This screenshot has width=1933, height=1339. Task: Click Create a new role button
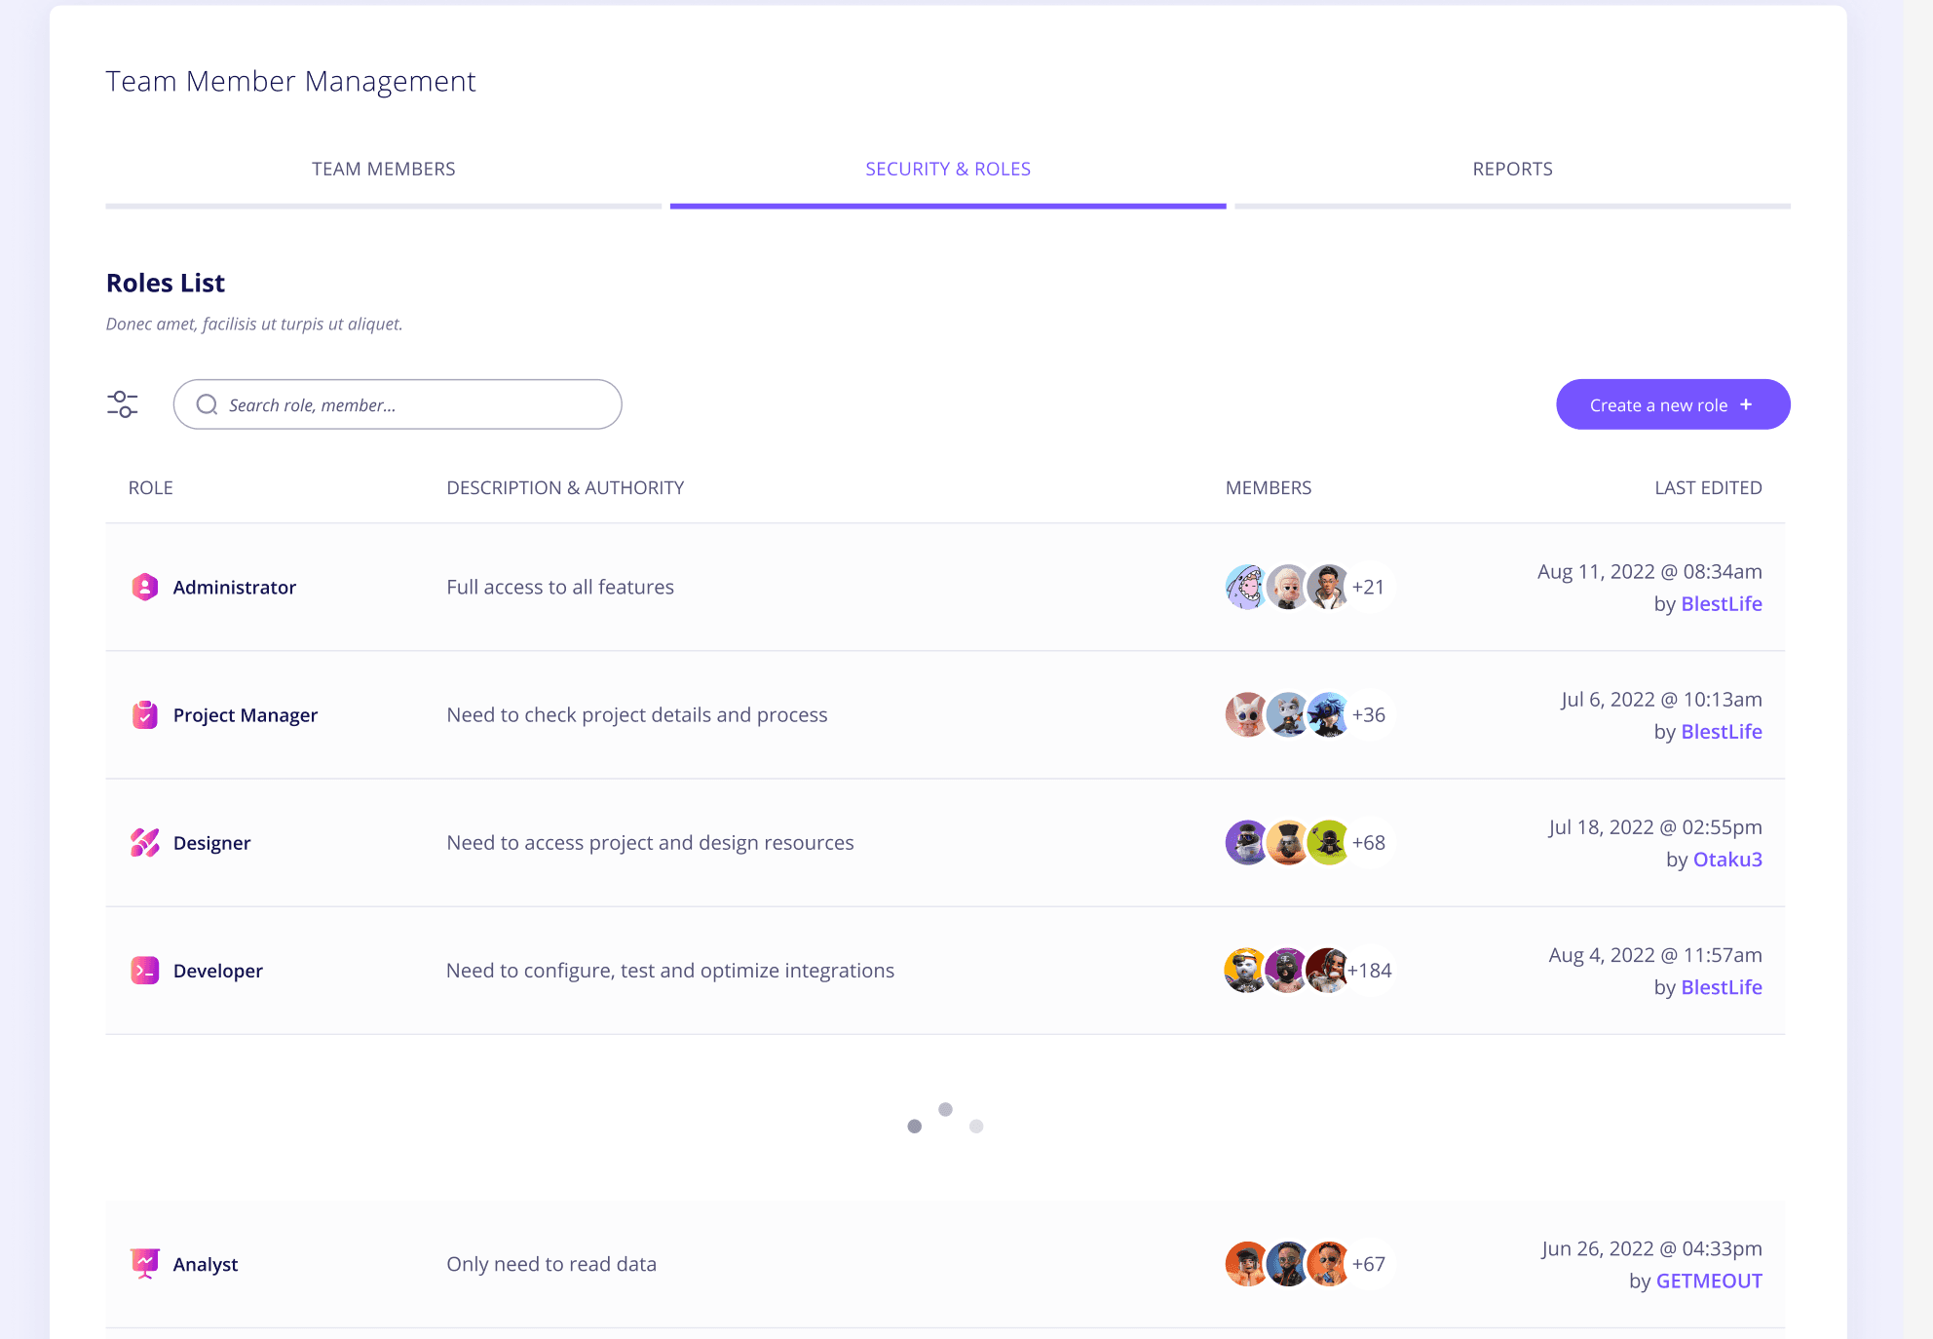[1673, 402]
